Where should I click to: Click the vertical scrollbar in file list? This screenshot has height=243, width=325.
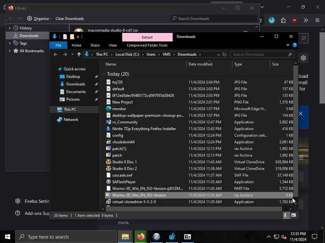point(295,131)
